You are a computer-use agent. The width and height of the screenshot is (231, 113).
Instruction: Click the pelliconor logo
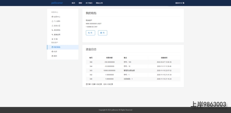tap(57, 3)
